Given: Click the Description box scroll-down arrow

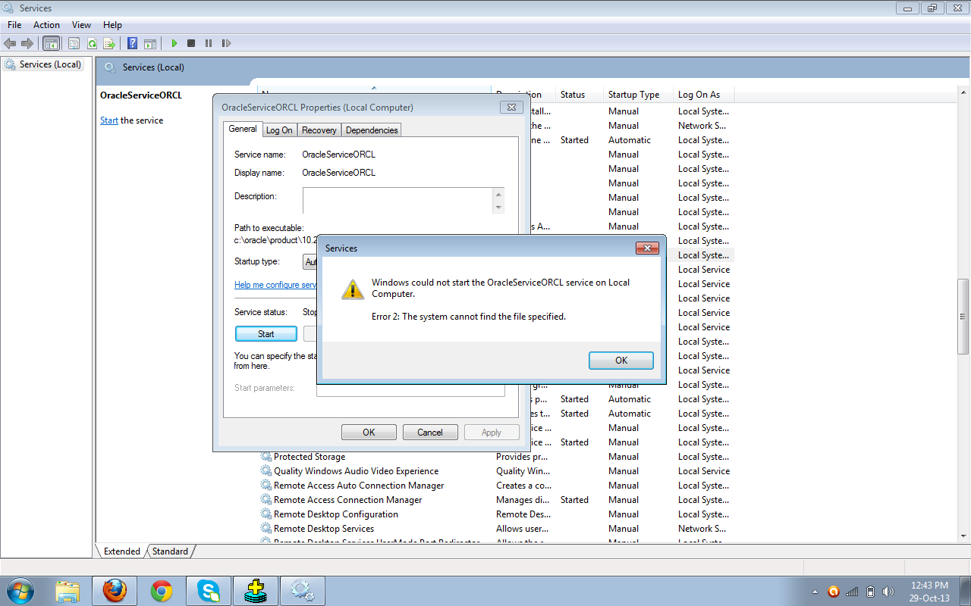Looking at the screenshot, I should click(x=498, y=208).
